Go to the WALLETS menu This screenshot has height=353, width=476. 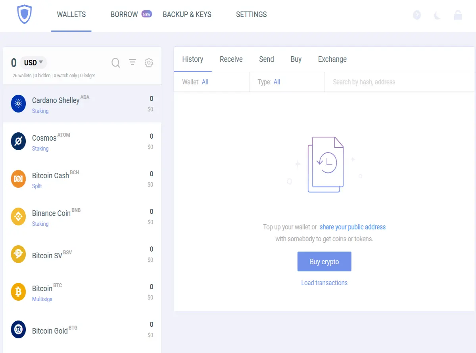(71, 14)
